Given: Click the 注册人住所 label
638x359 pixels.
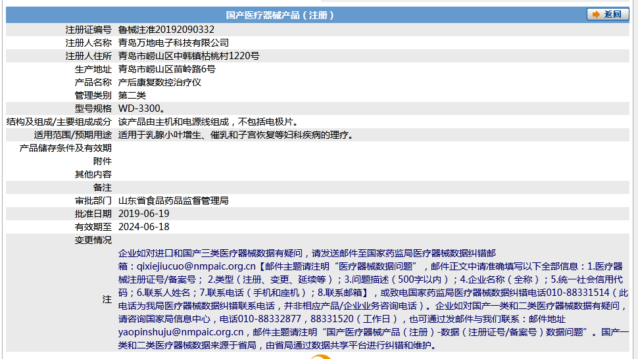Looking at the screenshot, I should [88, 56].
